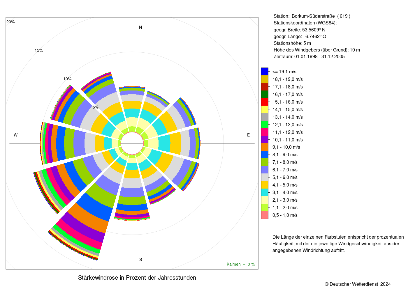Viewport: 408px width, 291px height.
Task: Click the white center circle of the windrose
Action: (x=132, y=143)
